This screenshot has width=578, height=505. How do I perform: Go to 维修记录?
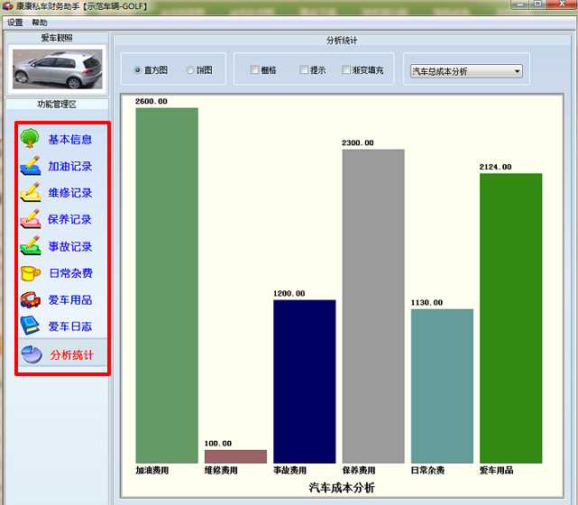coord(70,193)
